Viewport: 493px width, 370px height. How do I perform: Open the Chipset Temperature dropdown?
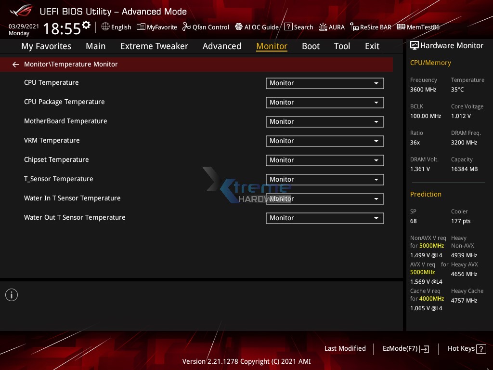point(324,160)
